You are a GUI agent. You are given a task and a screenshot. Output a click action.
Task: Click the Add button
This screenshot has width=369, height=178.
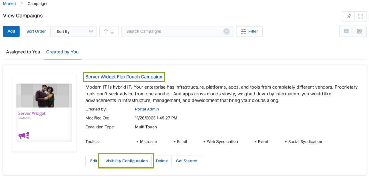point(11,31)
